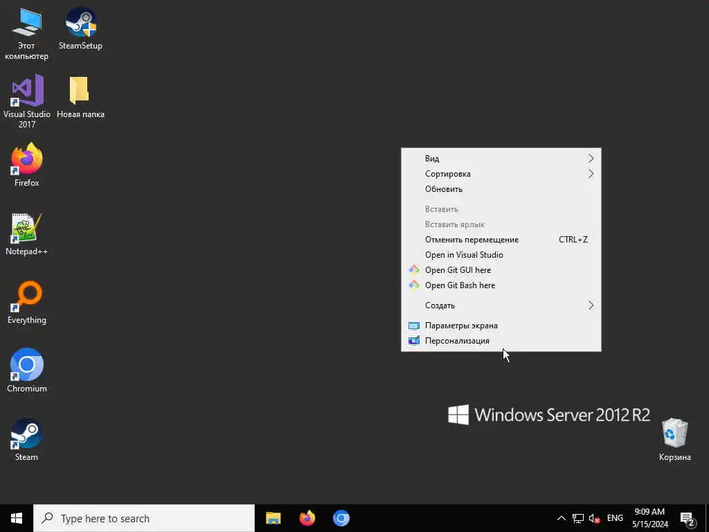Viewport: 709px width, 532px height.
Task: Choose Отменить перемещение in the menu
Action: (x=501, y=240)
